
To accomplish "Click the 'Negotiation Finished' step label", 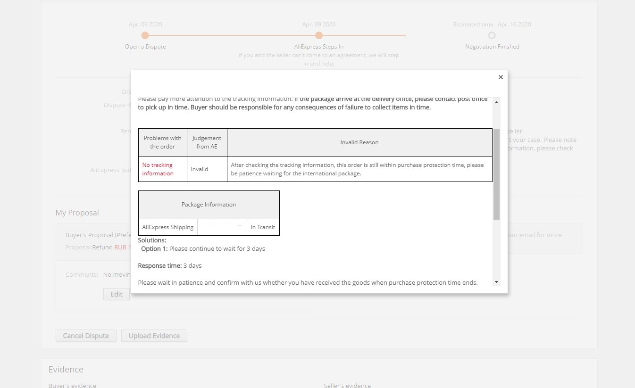I will coord(492,47).
